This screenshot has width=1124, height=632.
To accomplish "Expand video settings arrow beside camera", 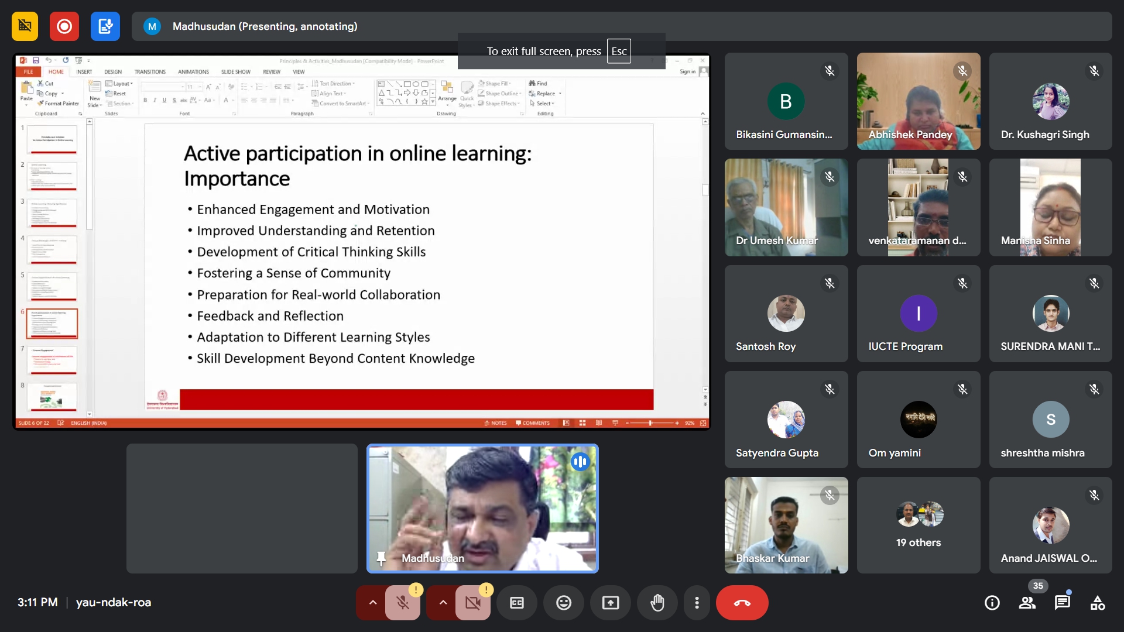I will (x=443, y=603).
